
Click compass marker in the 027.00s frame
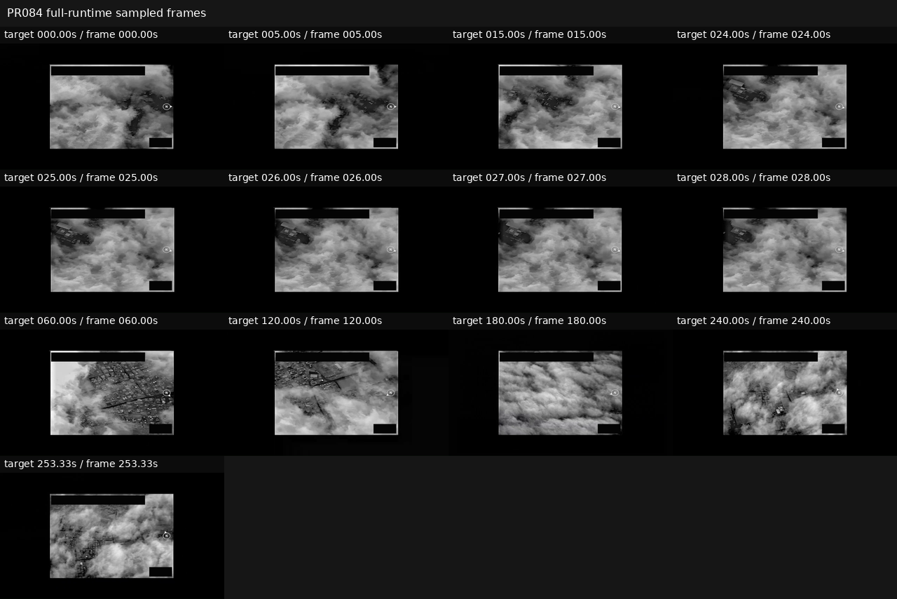[x=615, y=250]
